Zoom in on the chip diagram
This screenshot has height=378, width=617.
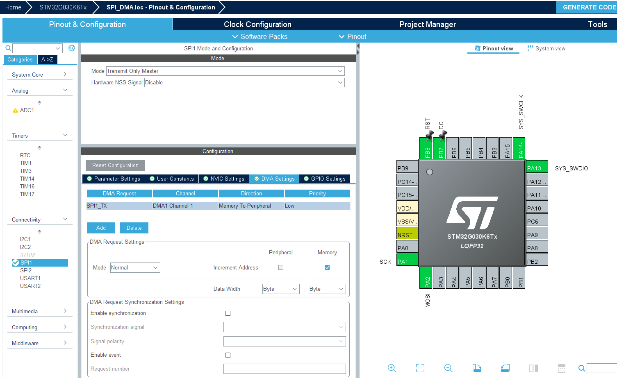click(x=392, y=368)
